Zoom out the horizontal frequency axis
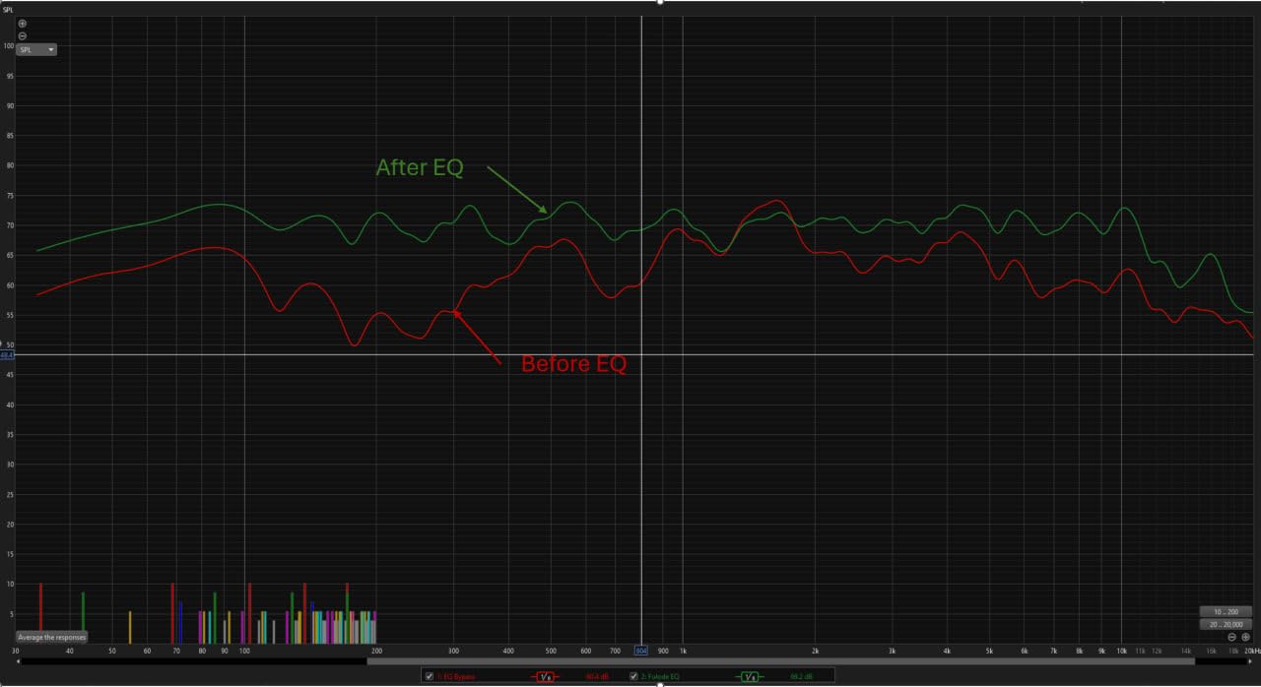1261x687 pixels. 1231,637
